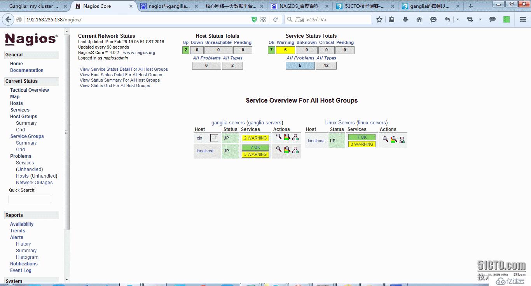Viewport: 531px width, 286px height.
Task: Click the Quick Search input field
Action: 30,199
